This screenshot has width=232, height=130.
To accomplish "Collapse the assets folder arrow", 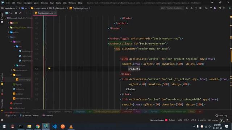I will pos(11,42).
